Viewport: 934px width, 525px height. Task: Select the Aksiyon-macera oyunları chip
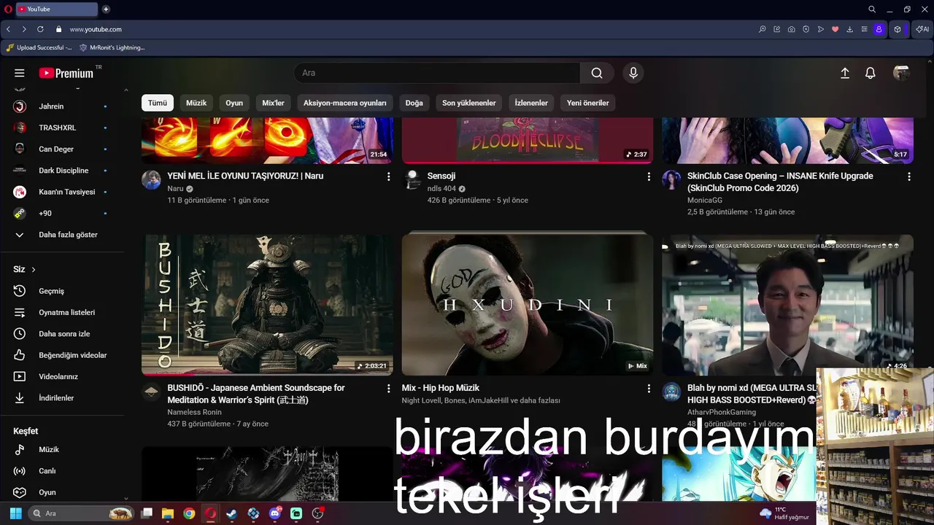pos(345,103)
